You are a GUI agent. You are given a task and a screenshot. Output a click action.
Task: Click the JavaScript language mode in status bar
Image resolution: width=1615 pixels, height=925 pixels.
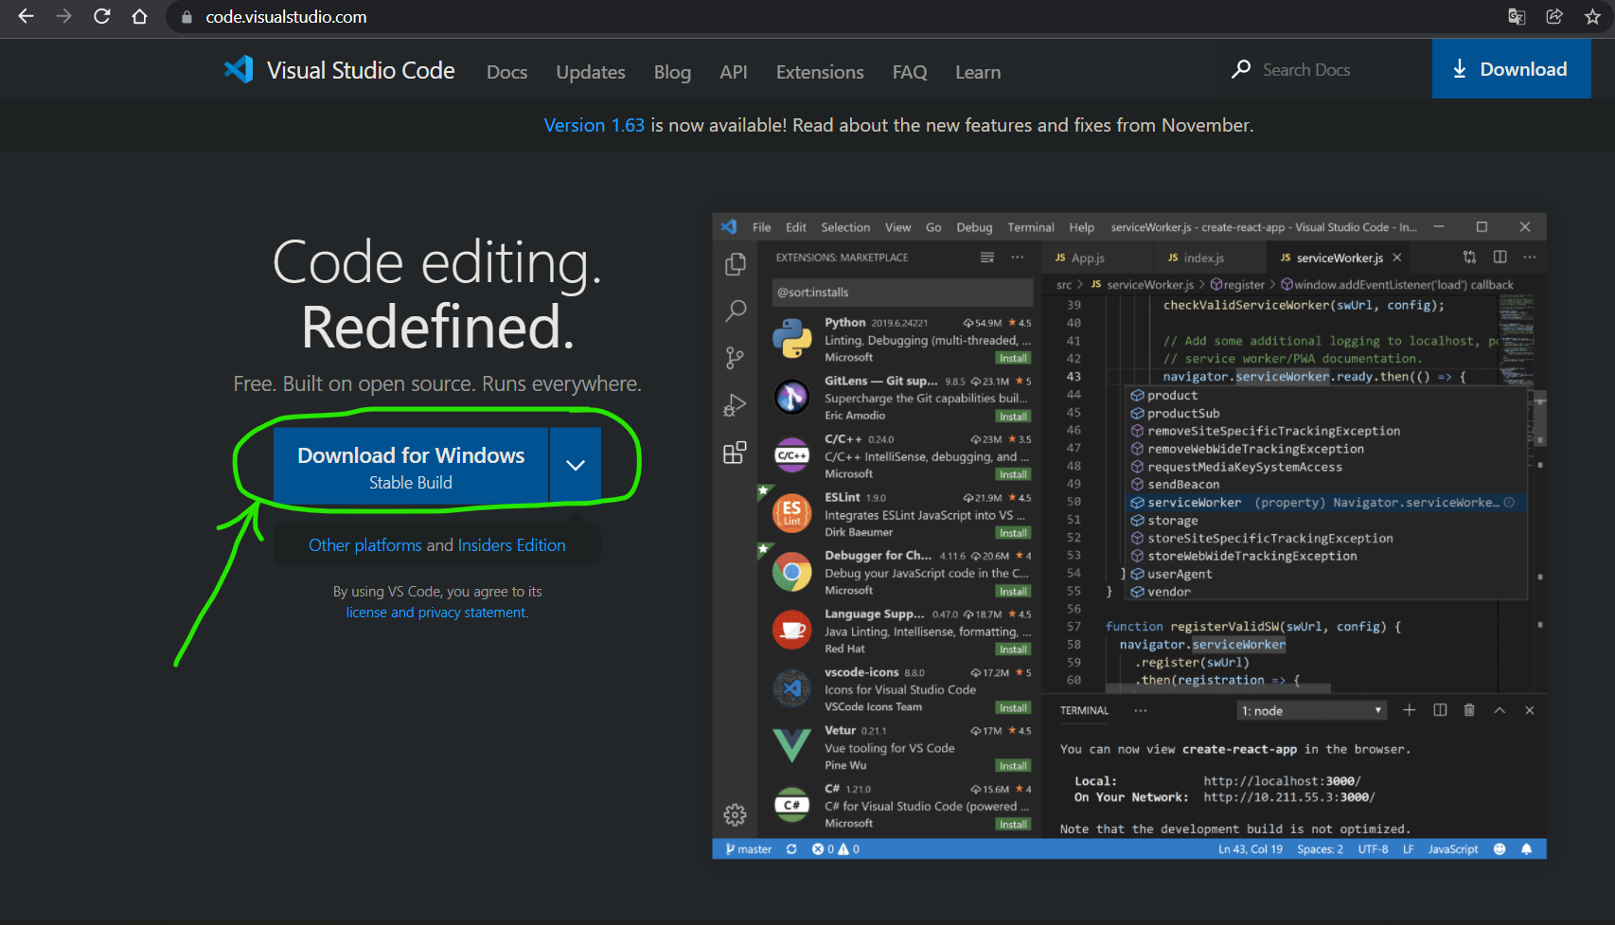[1453, 849]
